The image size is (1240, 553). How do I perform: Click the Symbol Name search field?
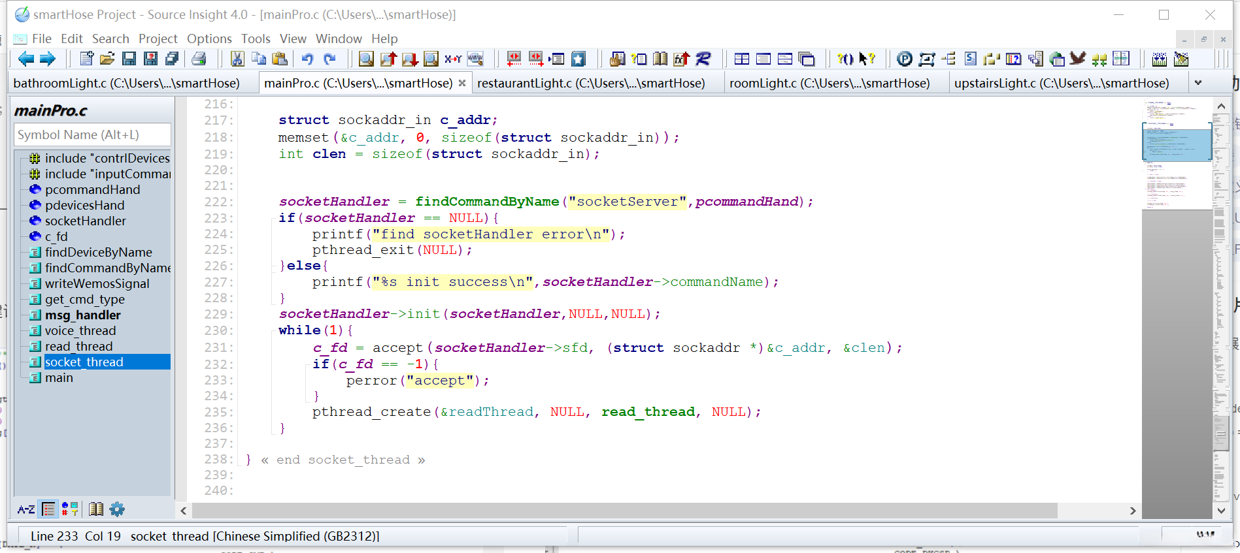[92, 134]
